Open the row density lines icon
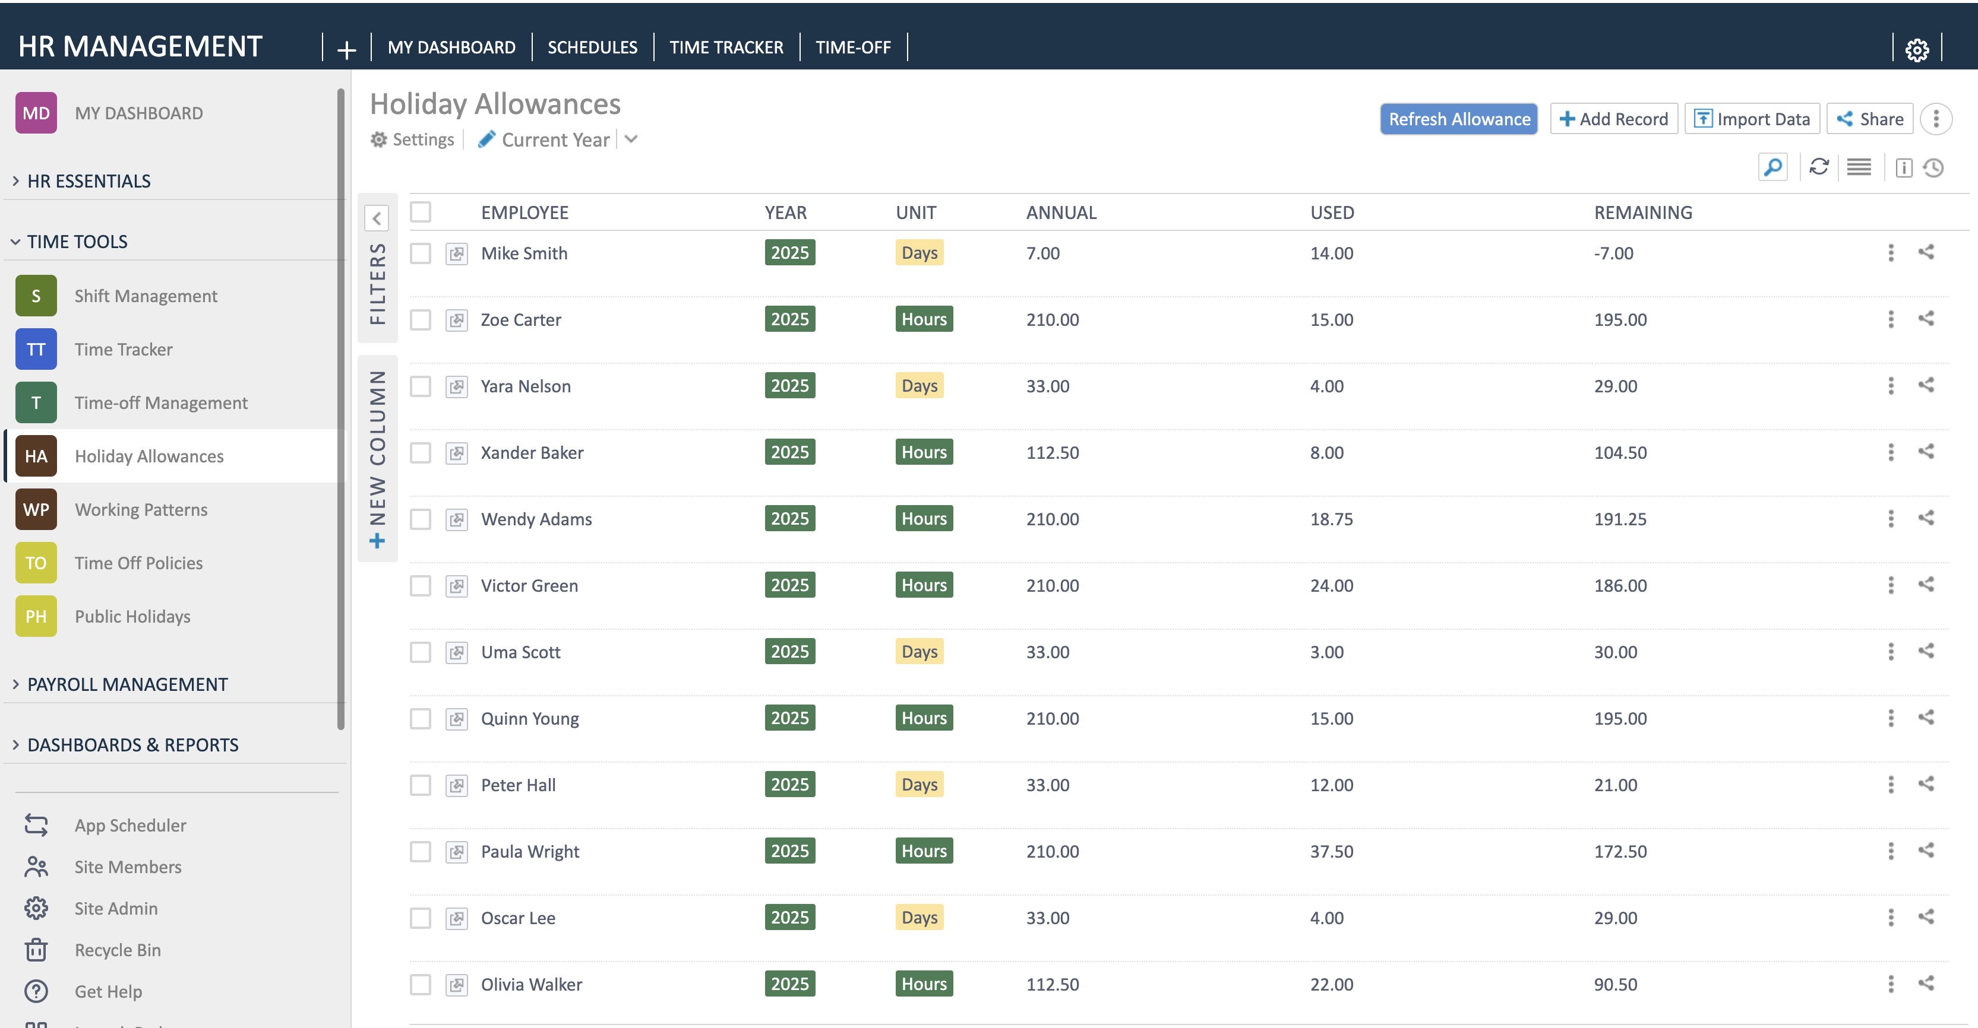 pos(1859,167)
